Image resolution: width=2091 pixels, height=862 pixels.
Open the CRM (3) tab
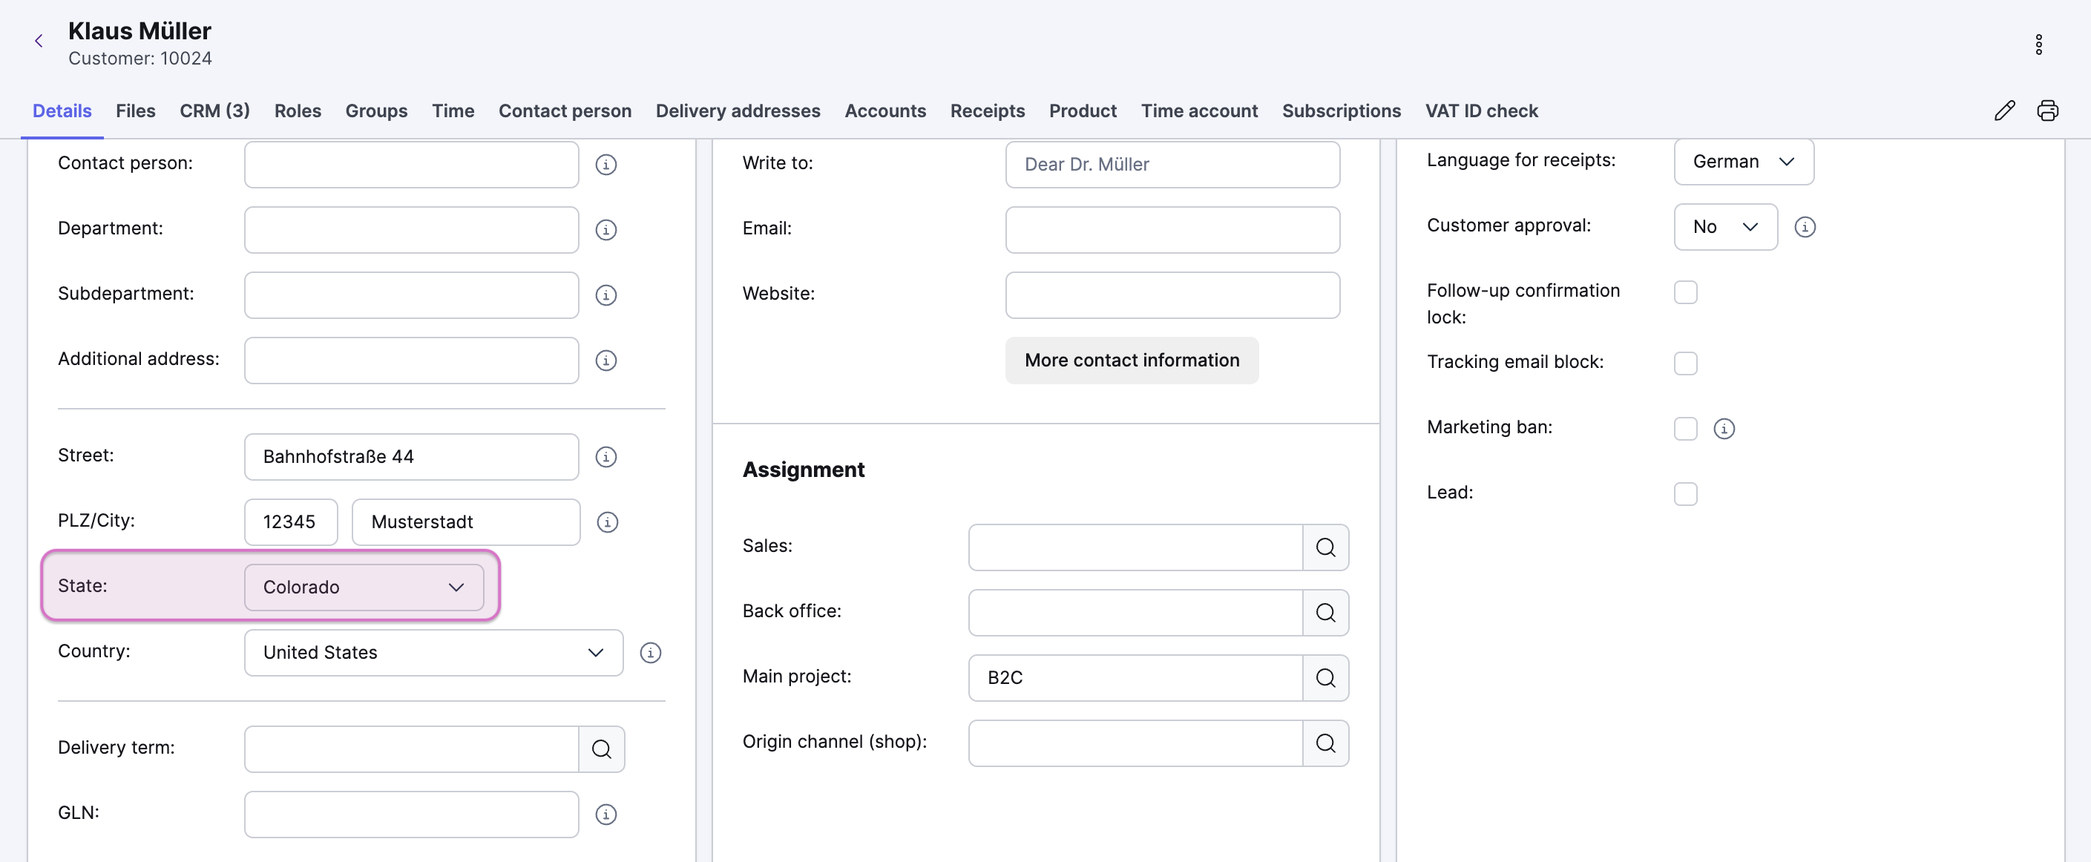214,111
